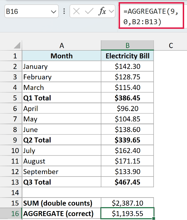Select the January cell

tap(62, 66)
